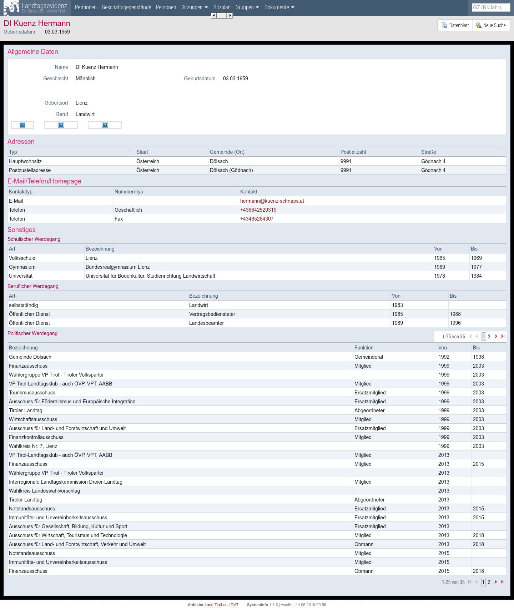Click phone link +436642529319
Viewport: 514px width, 610px height.
pyautogui.click(x=258, y=210)
